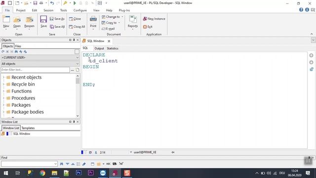Toggle the pin on the Window List panel

(x=74, y=122)
